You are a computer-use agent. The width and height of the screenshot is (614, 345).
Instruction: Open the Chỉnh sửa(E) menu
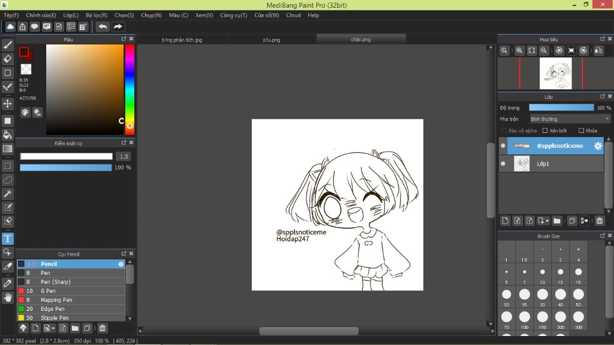(x=41, y=15)
